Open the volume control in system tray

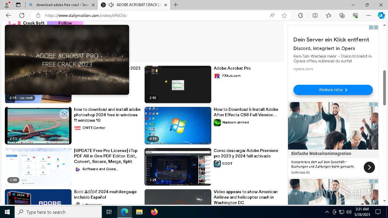coord(349,212)
